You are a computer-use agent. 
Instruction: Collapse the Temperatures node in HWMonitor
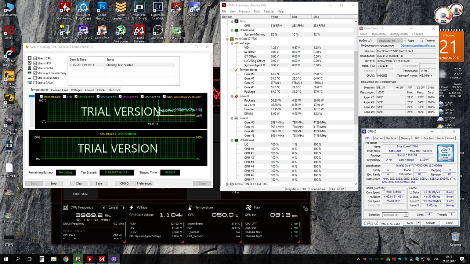pos(232,70)
